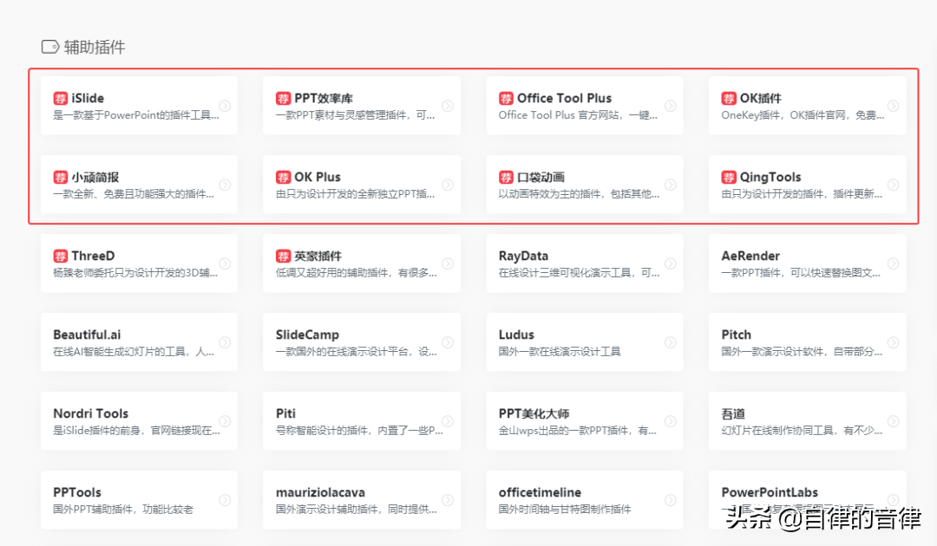Open the PPT效率库 plugin link
This screenshot has width=937, height=546.
click(362, 106)
